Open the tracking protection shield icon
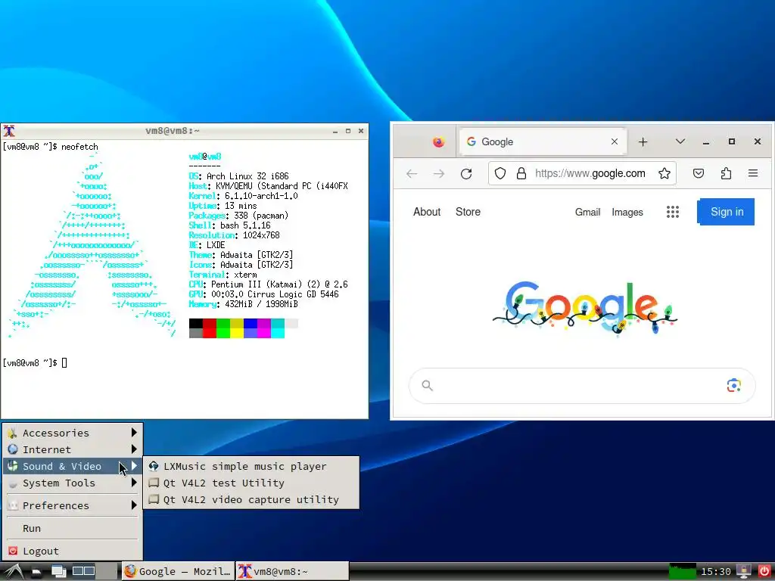The image size is (775, 581). (500, 173)
